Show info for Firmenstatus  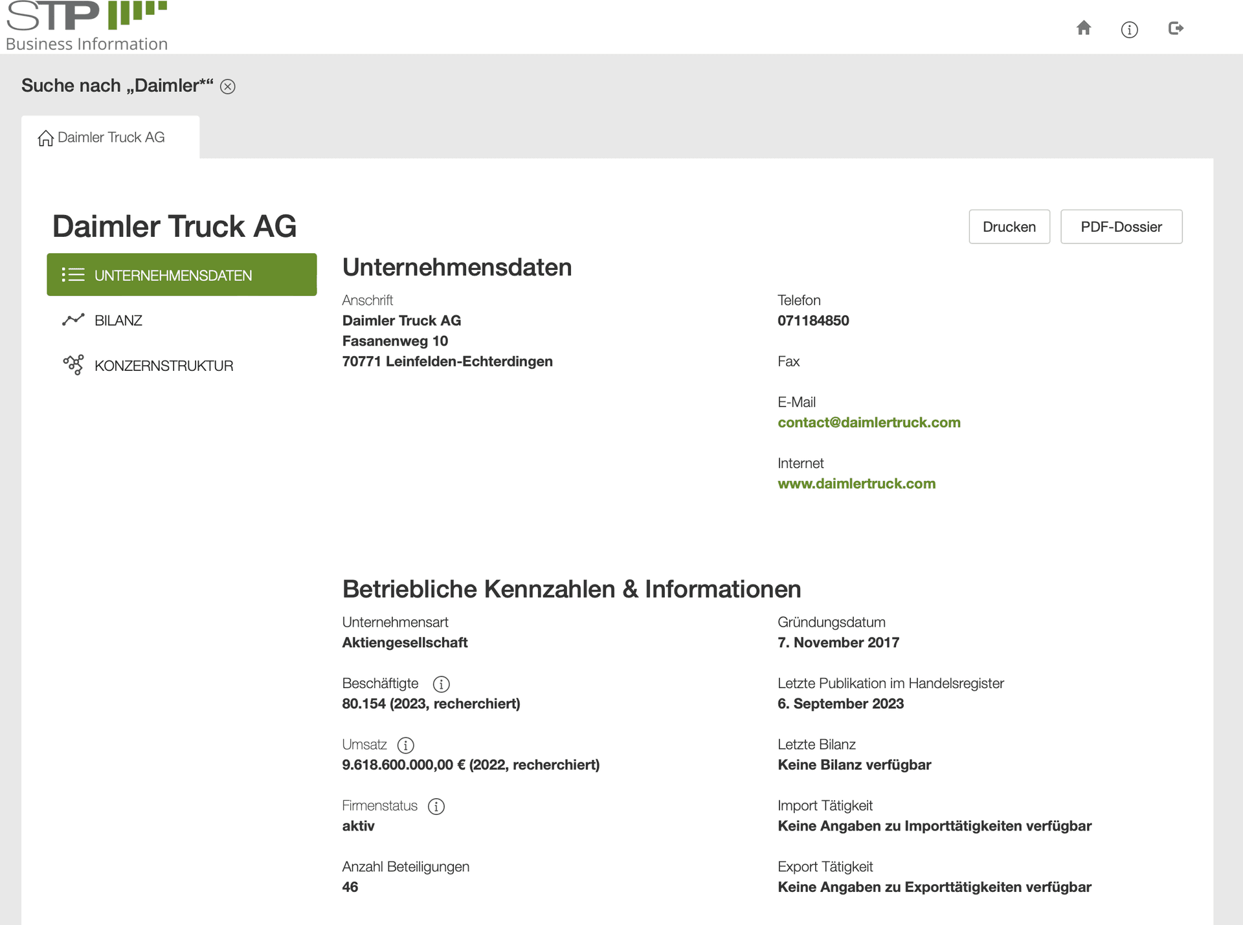tap(436, 807)
